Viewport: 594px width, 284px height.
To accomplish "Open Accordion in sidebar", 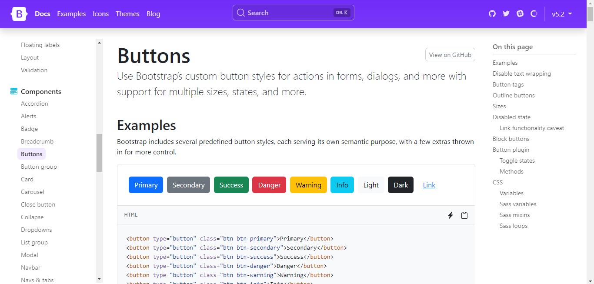I will tap(34, 104).
